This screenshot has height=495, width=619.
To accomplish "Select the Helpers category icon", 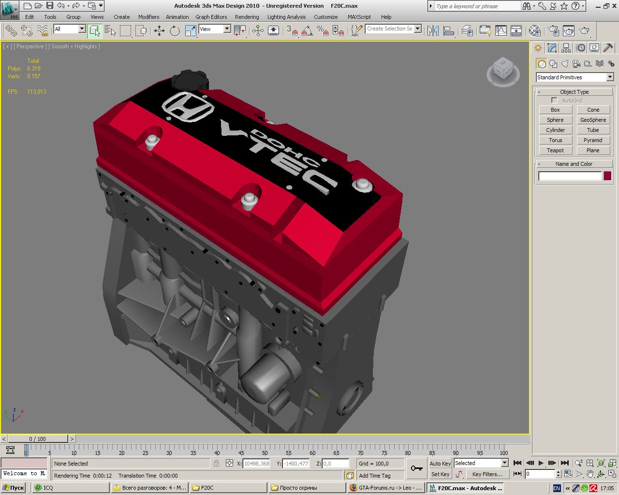I will click(x=588, y=63).
